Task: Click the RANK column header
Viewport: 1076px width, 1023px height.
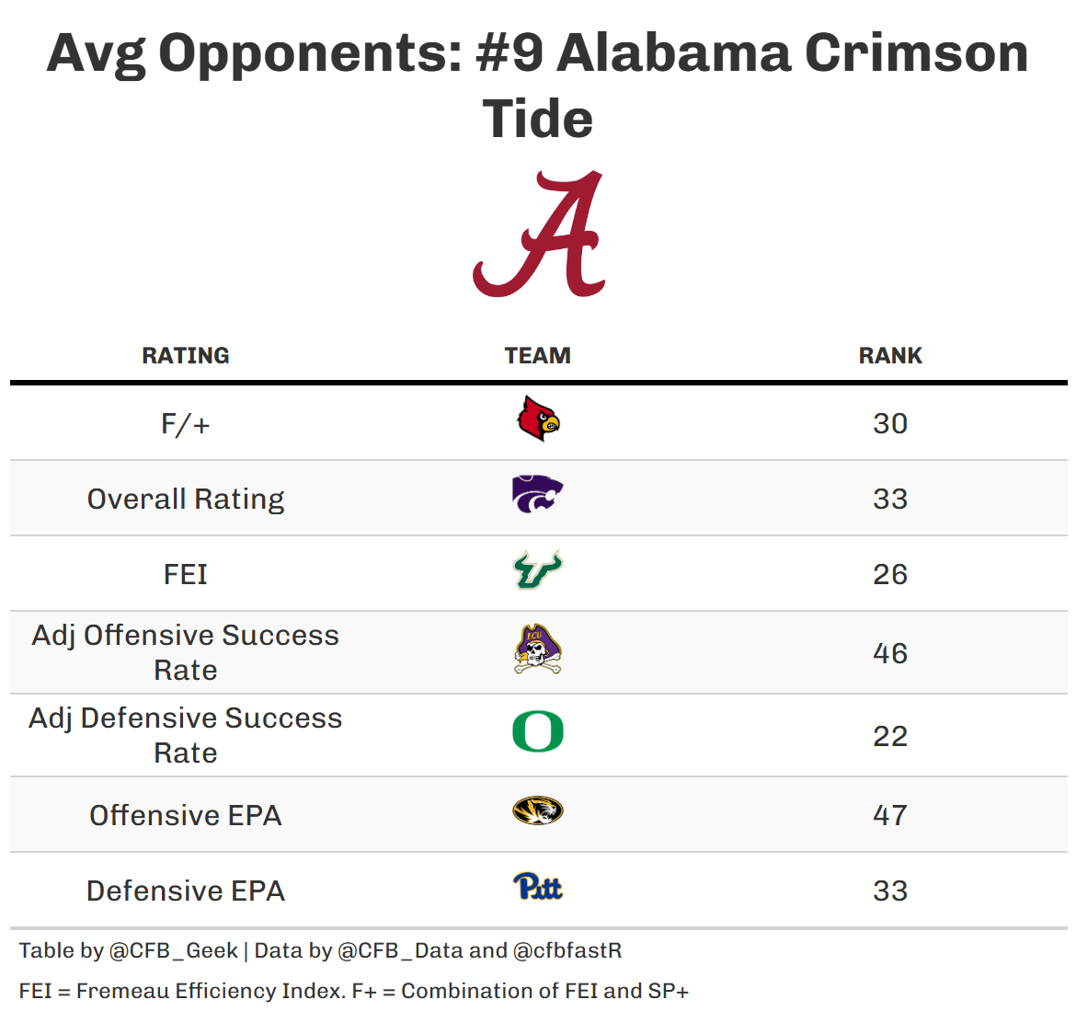Action: [890, 356]
